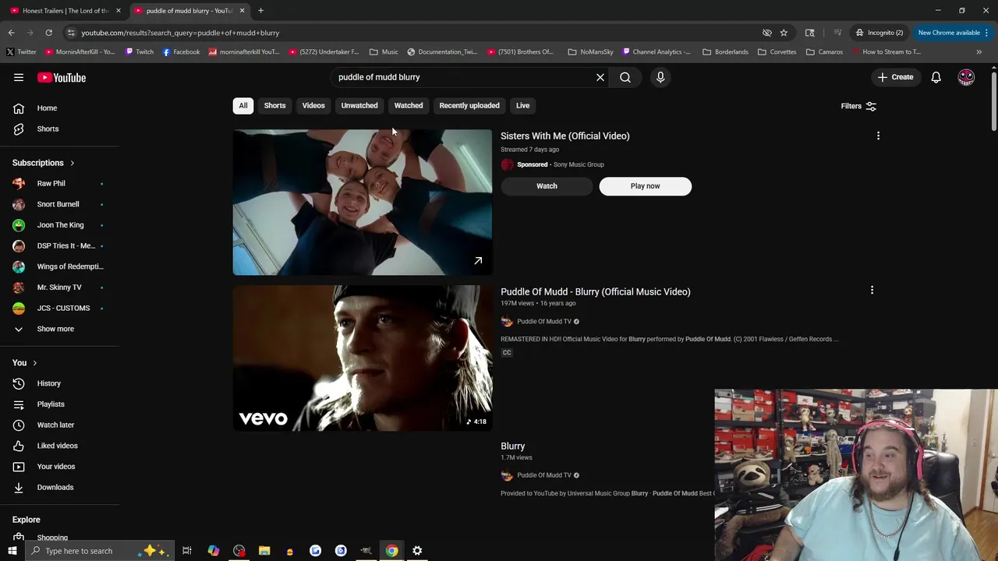This screenshot has width=998, height=561.
Task: Open the account avatar menu
Action: tap(966, 77)
